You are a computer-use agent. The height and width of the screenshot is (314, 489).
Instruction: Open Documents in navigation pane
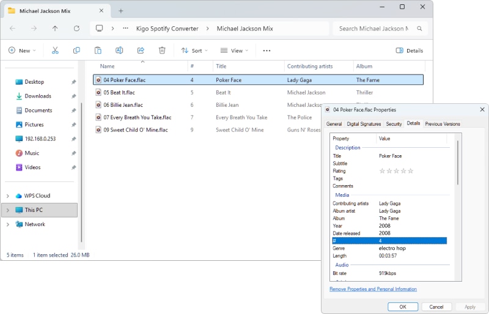[39, 110]
